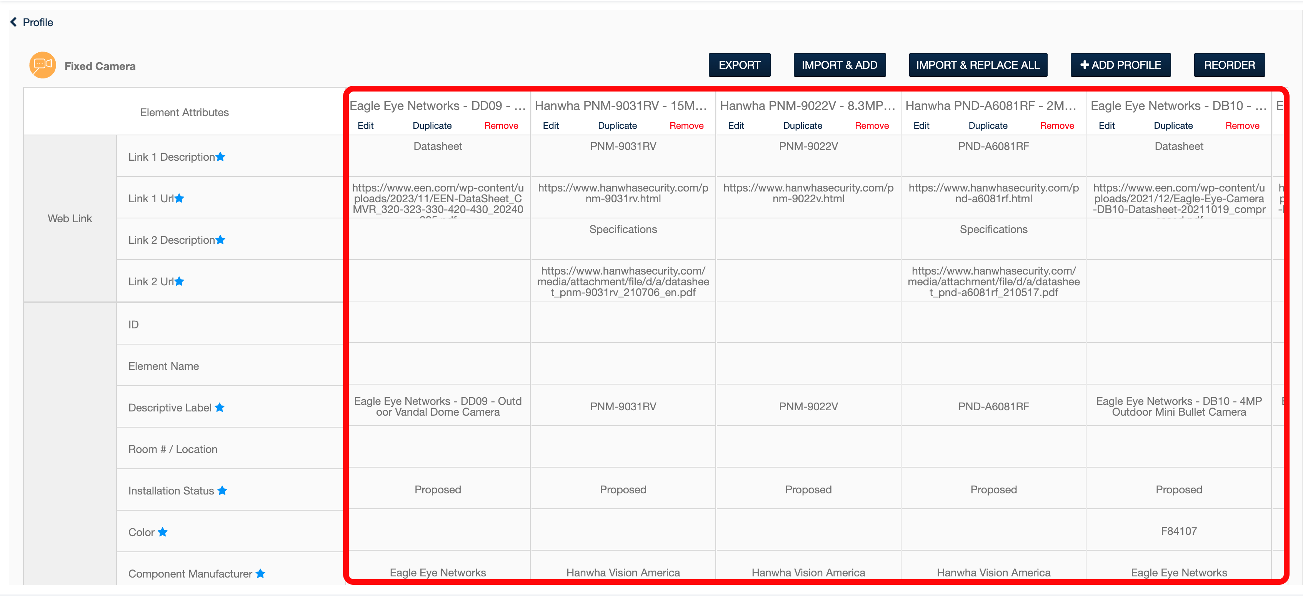Click the star beside Component Manufacturer
The height and width of the screenshot is (596, 1303).
coord(260,573)
